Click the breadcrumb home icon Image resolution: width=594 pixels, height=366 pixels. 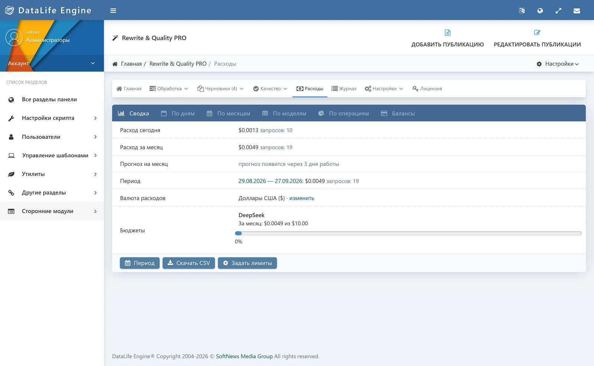click(x=115, y=64)
